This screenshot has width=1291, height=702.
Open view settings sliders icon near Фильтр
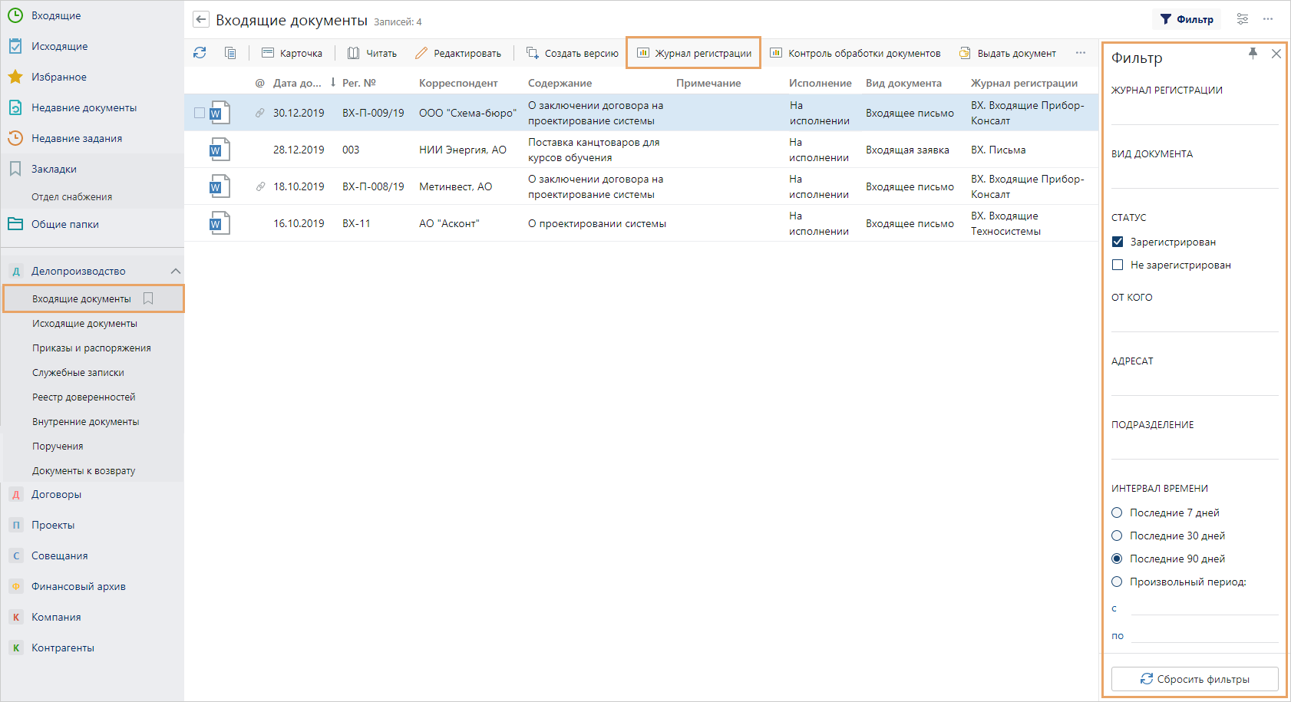(x=1242, y=19)
